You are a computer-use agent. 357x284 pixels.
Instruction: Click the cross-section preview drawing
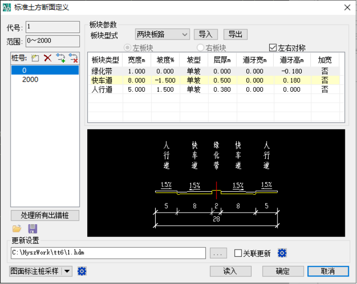tap(216, 183)
